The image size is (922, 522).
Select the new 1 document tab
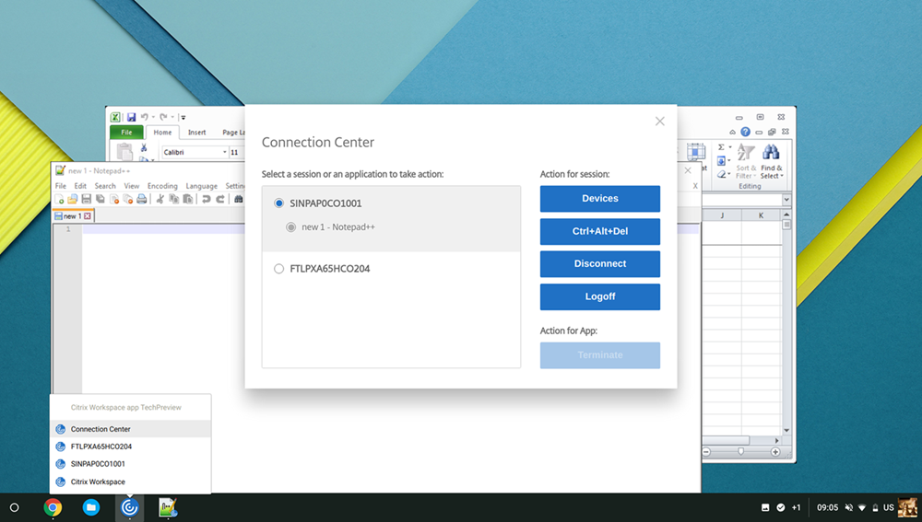pyautogui.click(x=73, y=216)
